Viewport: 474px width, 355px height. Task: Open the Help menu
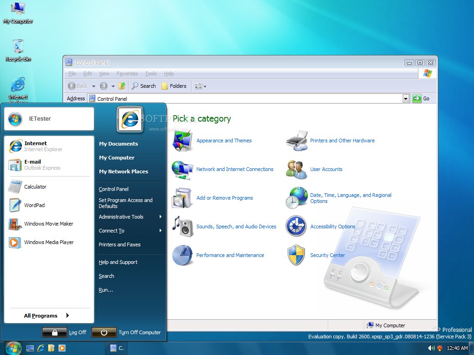pos(168,73)
